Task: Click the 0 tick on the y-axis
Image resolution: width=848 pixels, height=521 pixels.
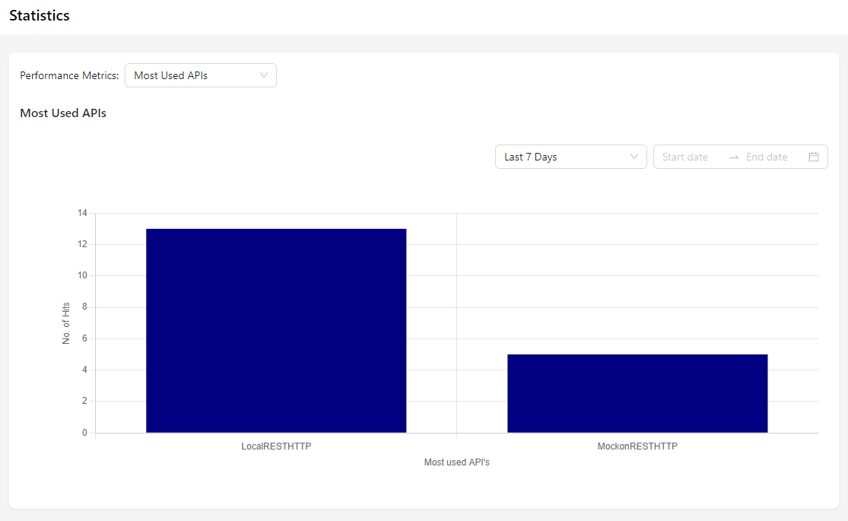Action: coord(84,433)
